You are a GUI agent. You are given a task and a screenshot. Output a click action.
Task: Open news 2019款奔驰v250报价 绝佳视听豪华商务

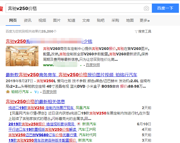coord(42,124)
